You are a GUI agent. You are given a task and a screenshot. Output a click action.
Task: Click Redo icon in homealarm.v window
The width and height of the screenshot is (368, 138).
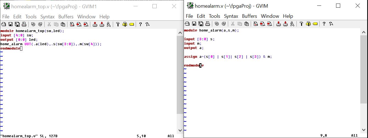coord(224,24)
